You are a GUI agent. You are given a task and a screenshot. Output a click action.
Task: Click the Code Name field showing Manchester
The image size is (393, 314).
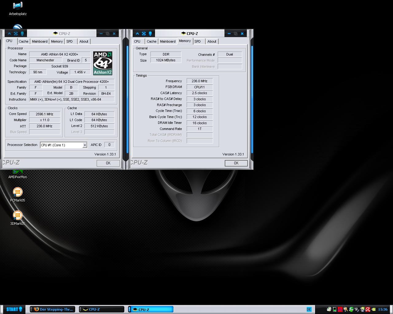tap(45, 60)
